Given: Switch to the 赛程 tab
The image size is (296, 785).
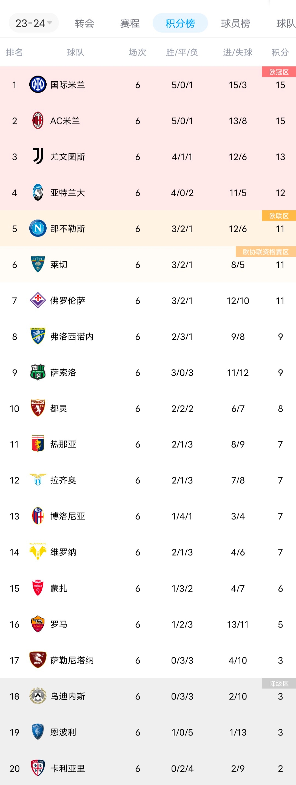Looking at the screenshot, I should [x=130, y=23].
